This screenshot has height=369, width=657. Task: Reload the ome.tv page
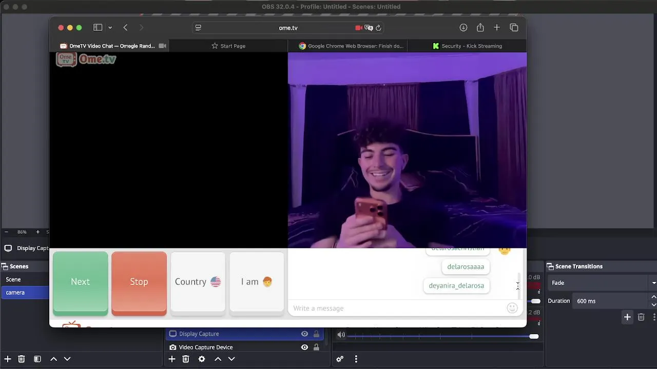[x=379, y=28]
